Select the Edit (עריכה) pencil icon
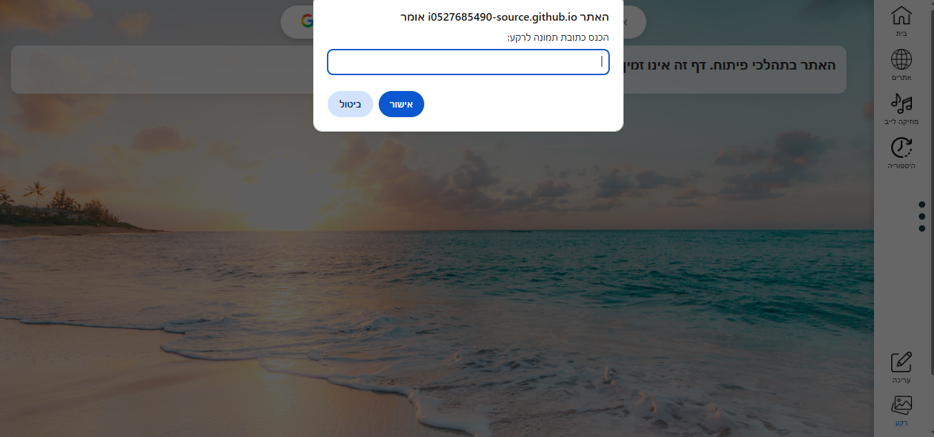Viewport: 934px width, 437px height. click(x=901, y=363)
